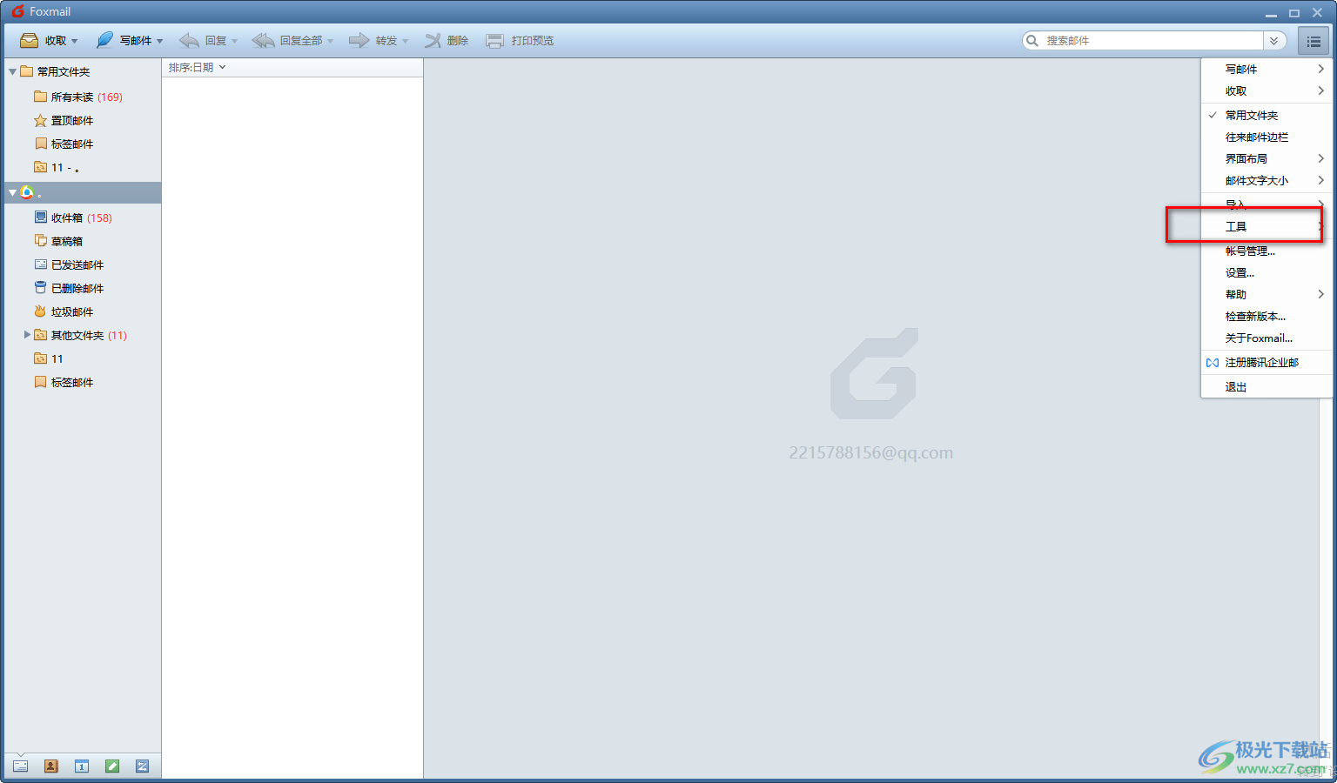Select the 常用文件夹 root tree label
This screenshot has height=783, width=1337.
(x=64, y=72)
